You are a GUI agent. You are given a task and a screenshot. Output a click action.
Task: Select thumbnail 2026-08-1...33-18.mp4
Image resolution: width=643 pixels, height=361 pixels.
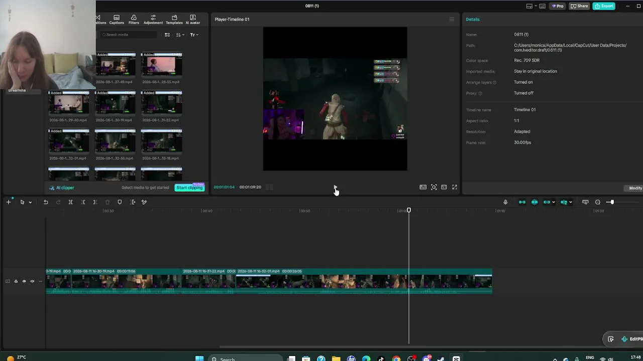click(x=161, y=141)
